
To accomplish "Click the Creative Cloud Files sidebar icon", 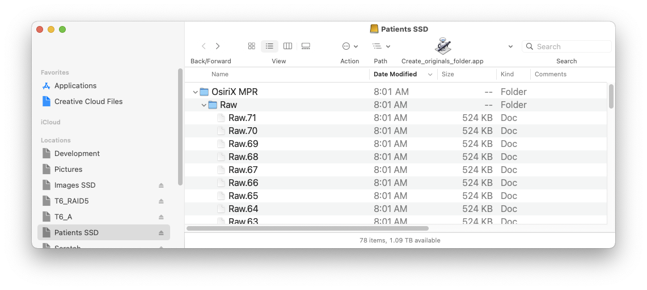I will coord(46,101).
